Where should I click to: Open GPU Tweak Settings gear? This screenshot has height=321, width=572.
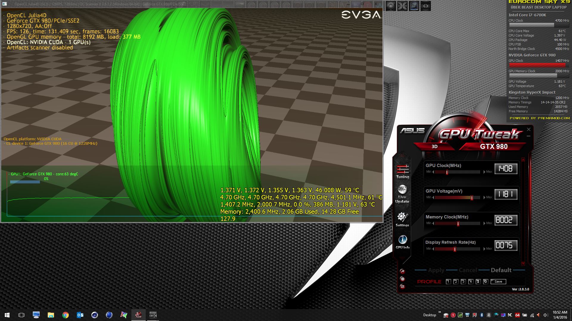402,220
